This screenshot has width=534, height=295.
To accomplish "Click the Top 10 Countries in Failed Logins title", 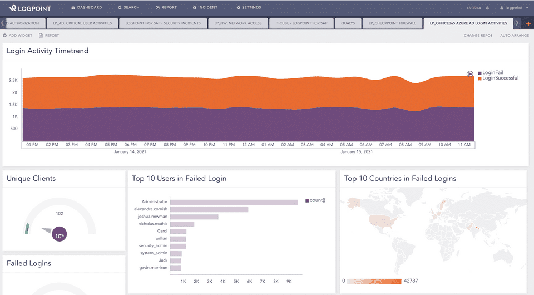I will pos(400,179).
